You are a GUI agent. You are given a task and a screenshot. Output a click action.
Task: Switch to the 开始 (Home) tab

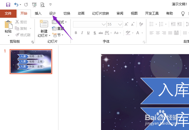(24, 13)
